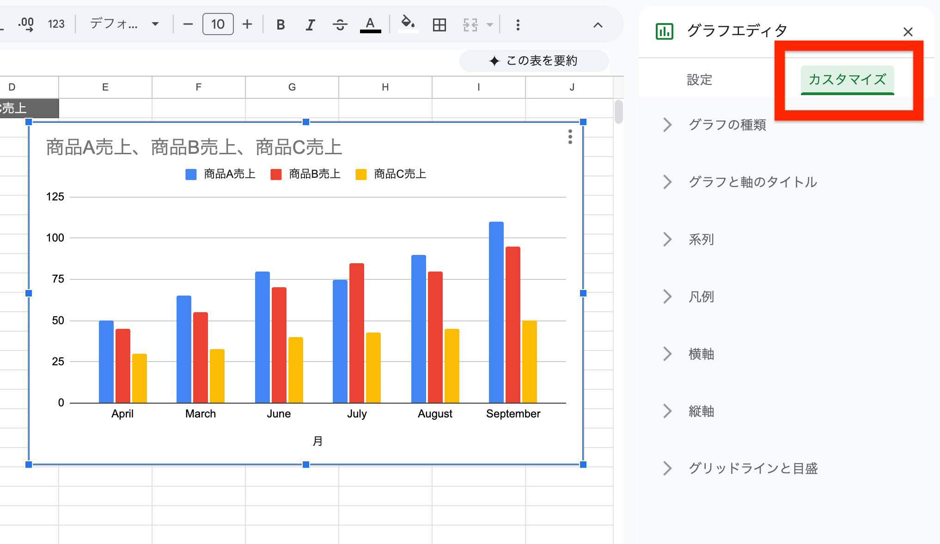The height and width of the screenshot is (544, 940).
Task: Select the カスタマイズ tab
Action: (x=848, y=79)
